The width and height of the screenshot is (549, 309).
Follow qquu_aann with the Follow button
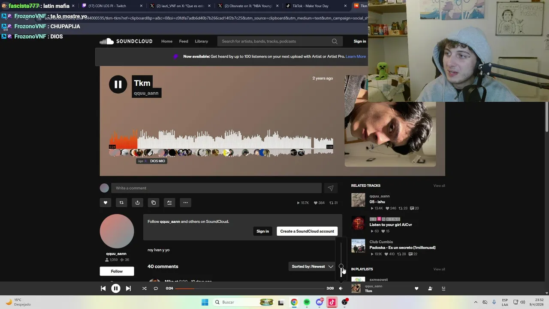click(117, 271)
